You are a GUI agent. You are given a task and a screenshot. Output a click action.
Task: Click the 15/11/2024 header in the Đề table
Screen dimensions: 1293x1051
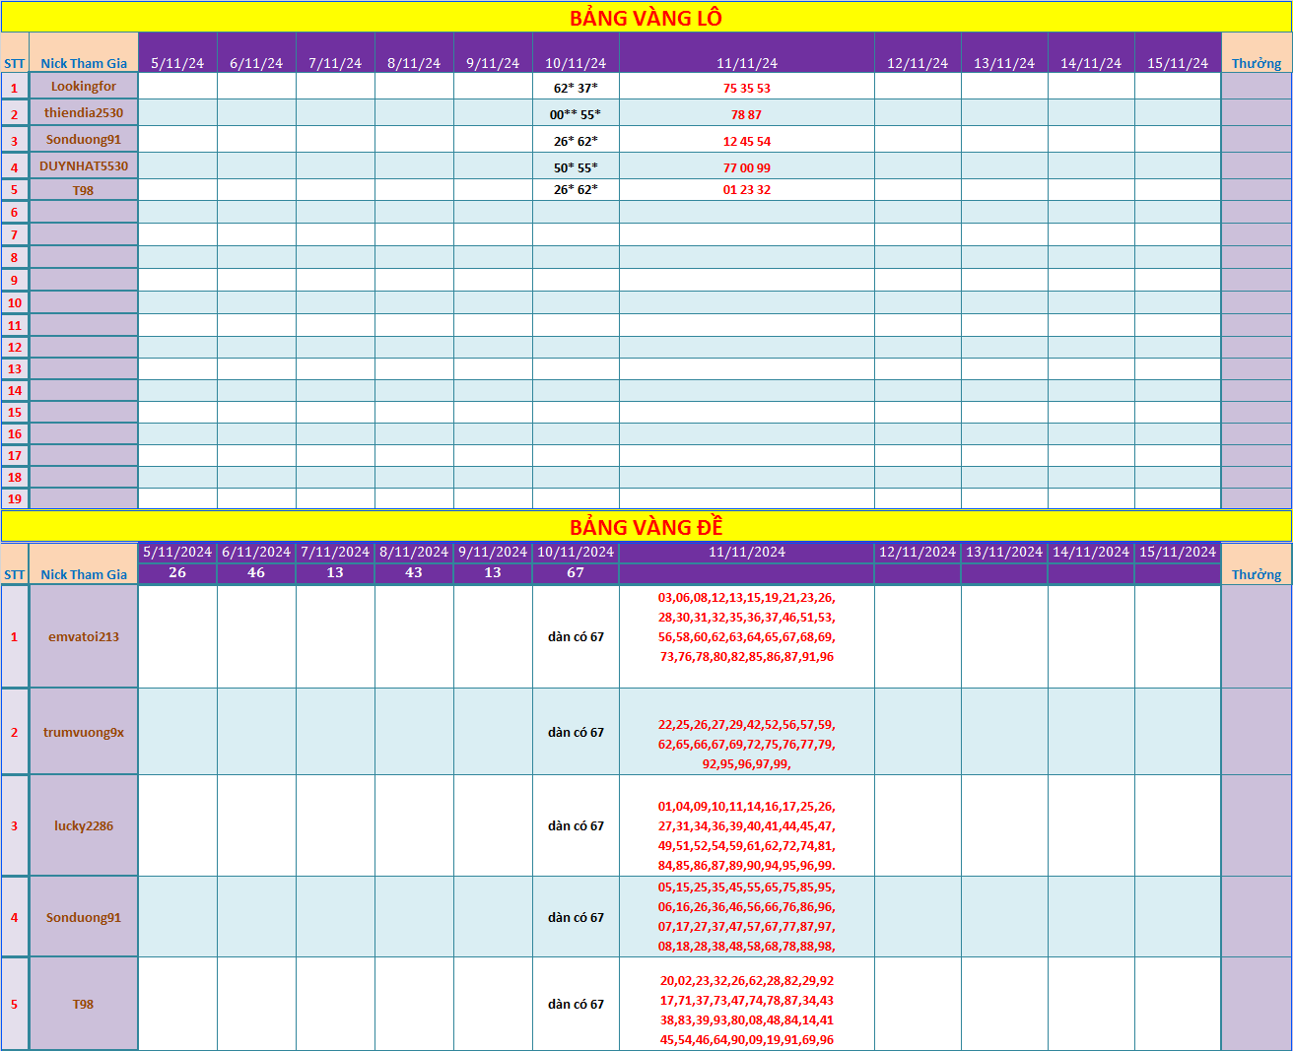click(1178, 552)
